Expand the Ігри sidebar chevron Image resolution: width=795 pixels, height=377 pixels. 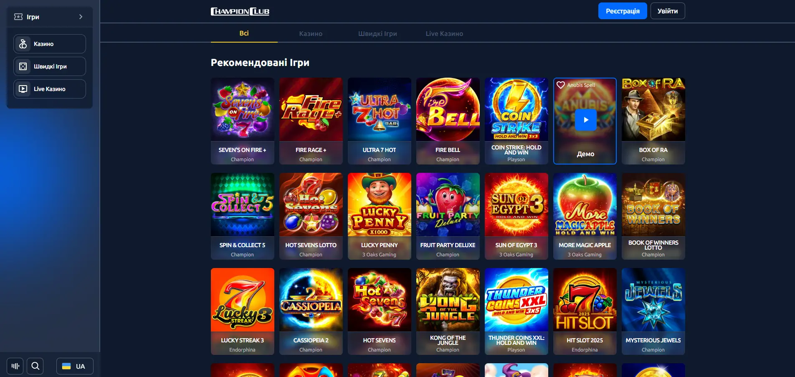[x=81, y=17]
